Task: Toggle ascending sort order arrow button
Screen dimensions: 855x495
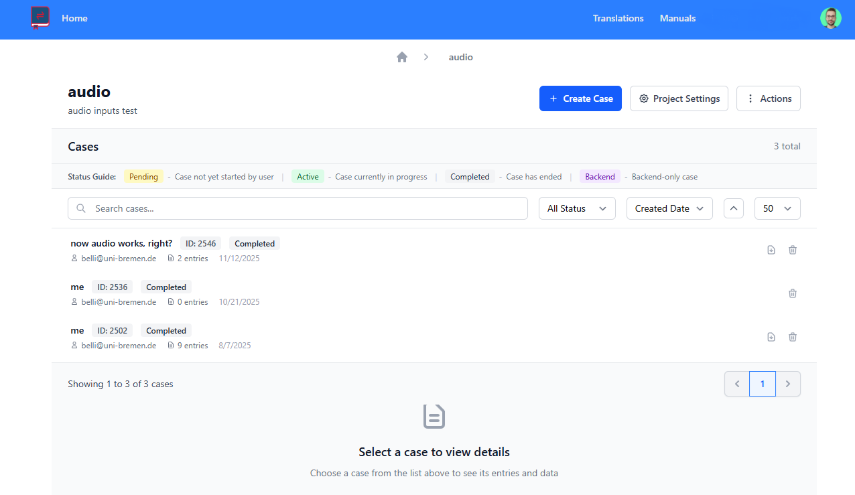Action: (x=734, y=208)
